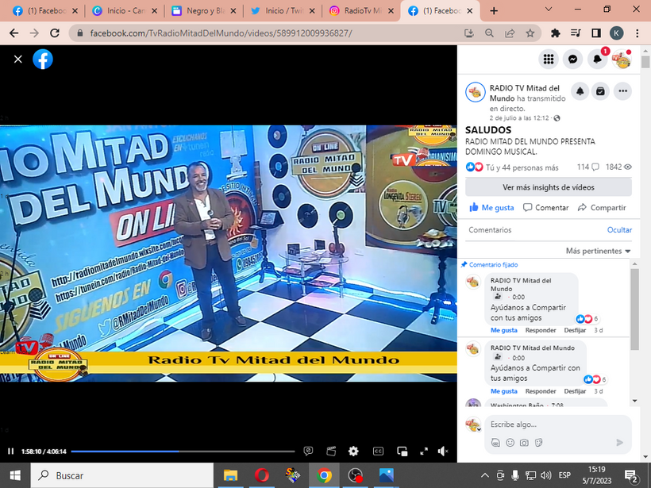This screenshot has width=651, height=488.
Task: Launch Opera from the taskbar
Action: click(261, 475)
